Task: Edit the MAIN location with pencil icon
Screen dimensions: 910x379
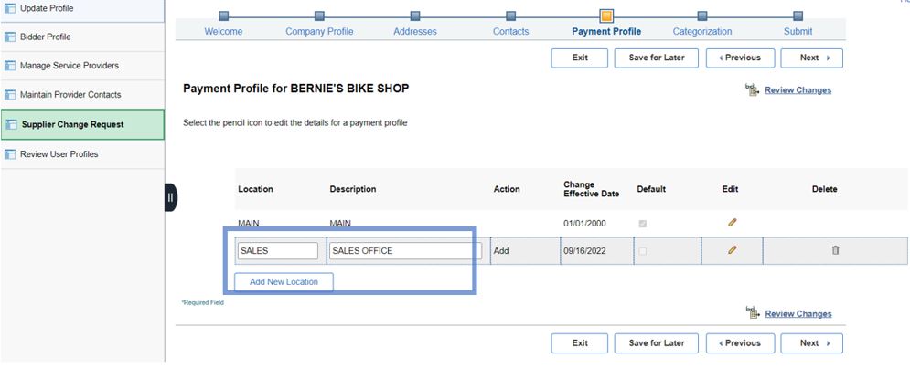Action: [x=732, y=222]
